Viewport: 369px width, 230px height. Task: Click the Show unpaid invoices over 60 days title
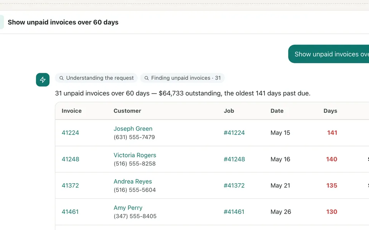pyautogui.click(x=63, y=22)
